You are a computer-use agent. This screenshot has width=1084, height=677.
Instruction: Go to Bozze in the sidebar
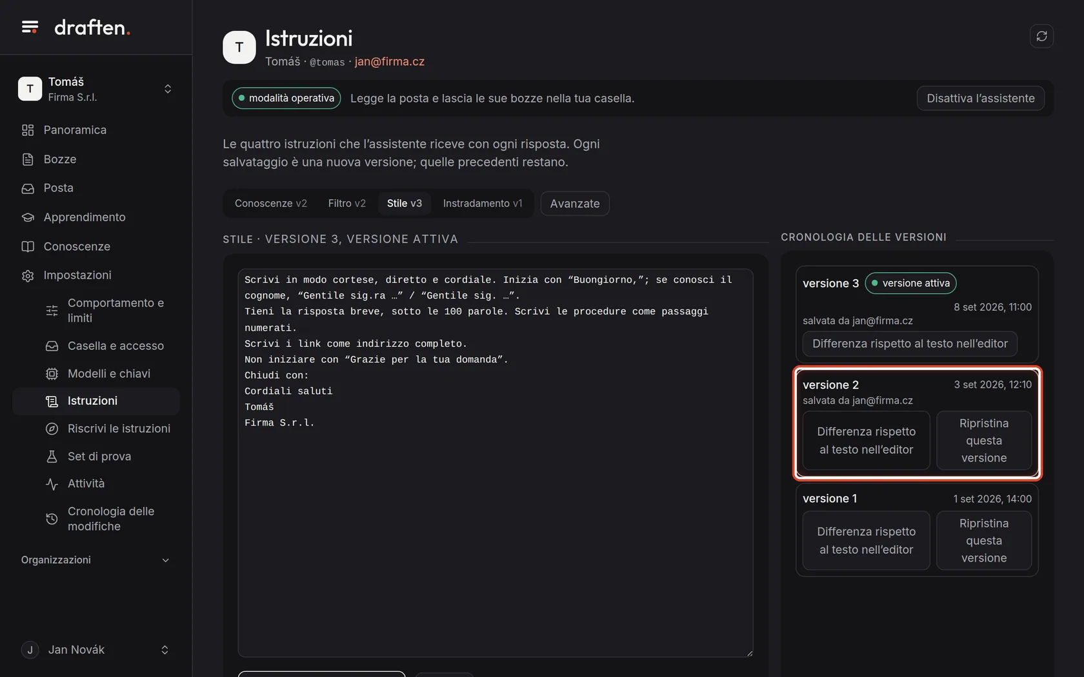pyautogui.click(x=95, y=159)
